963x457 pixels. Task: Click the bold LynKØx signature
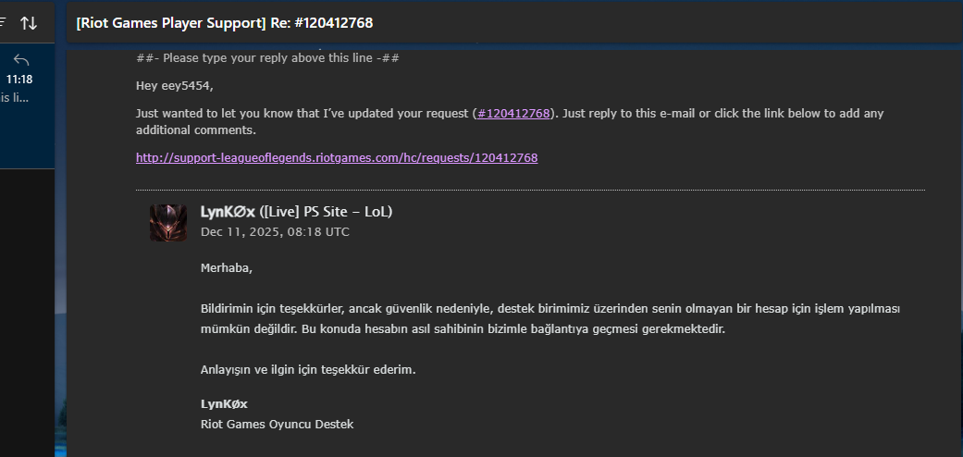click(224, 404)
